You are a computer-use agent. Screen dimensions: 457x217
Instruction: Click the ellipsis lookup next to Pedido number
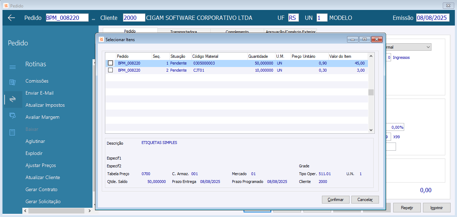(x=93, y=18)
